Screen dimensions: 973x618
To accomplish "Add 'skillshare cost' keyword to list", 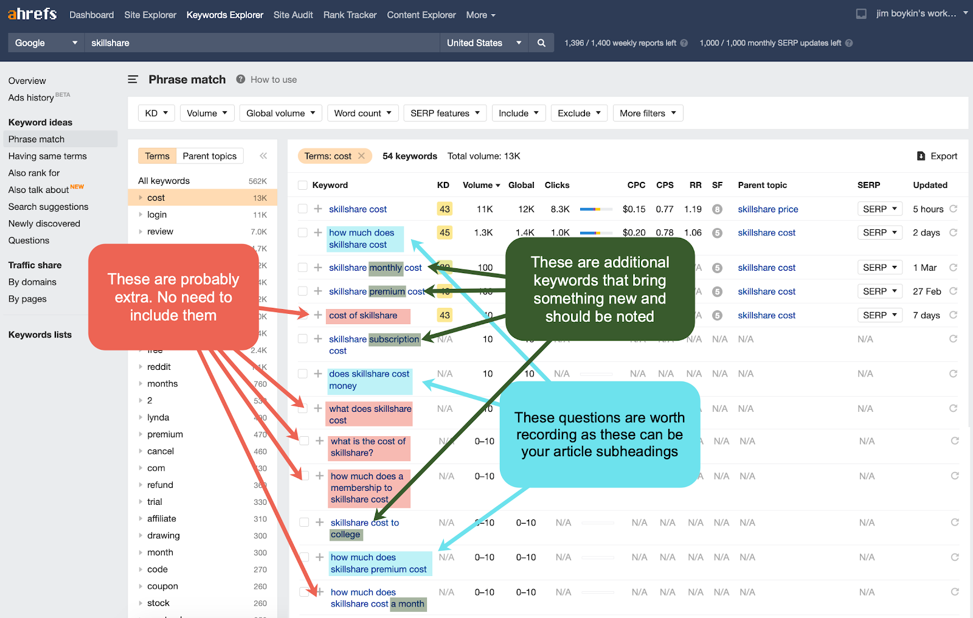I will pos(318,209).
